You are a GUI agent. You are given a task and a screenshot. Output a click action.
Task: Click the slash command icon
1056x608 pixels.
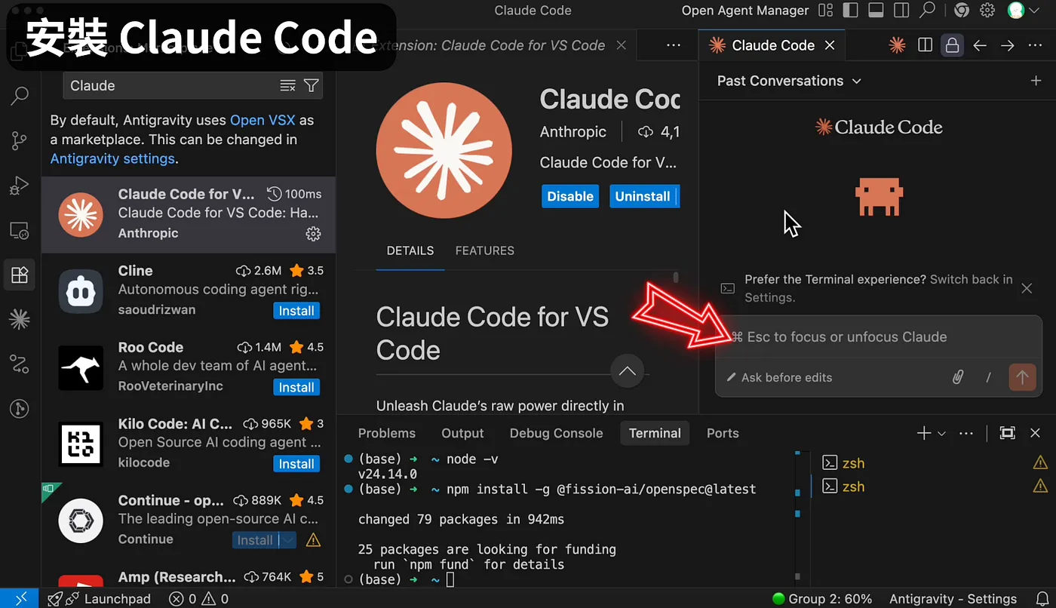[x=988, y=377]
